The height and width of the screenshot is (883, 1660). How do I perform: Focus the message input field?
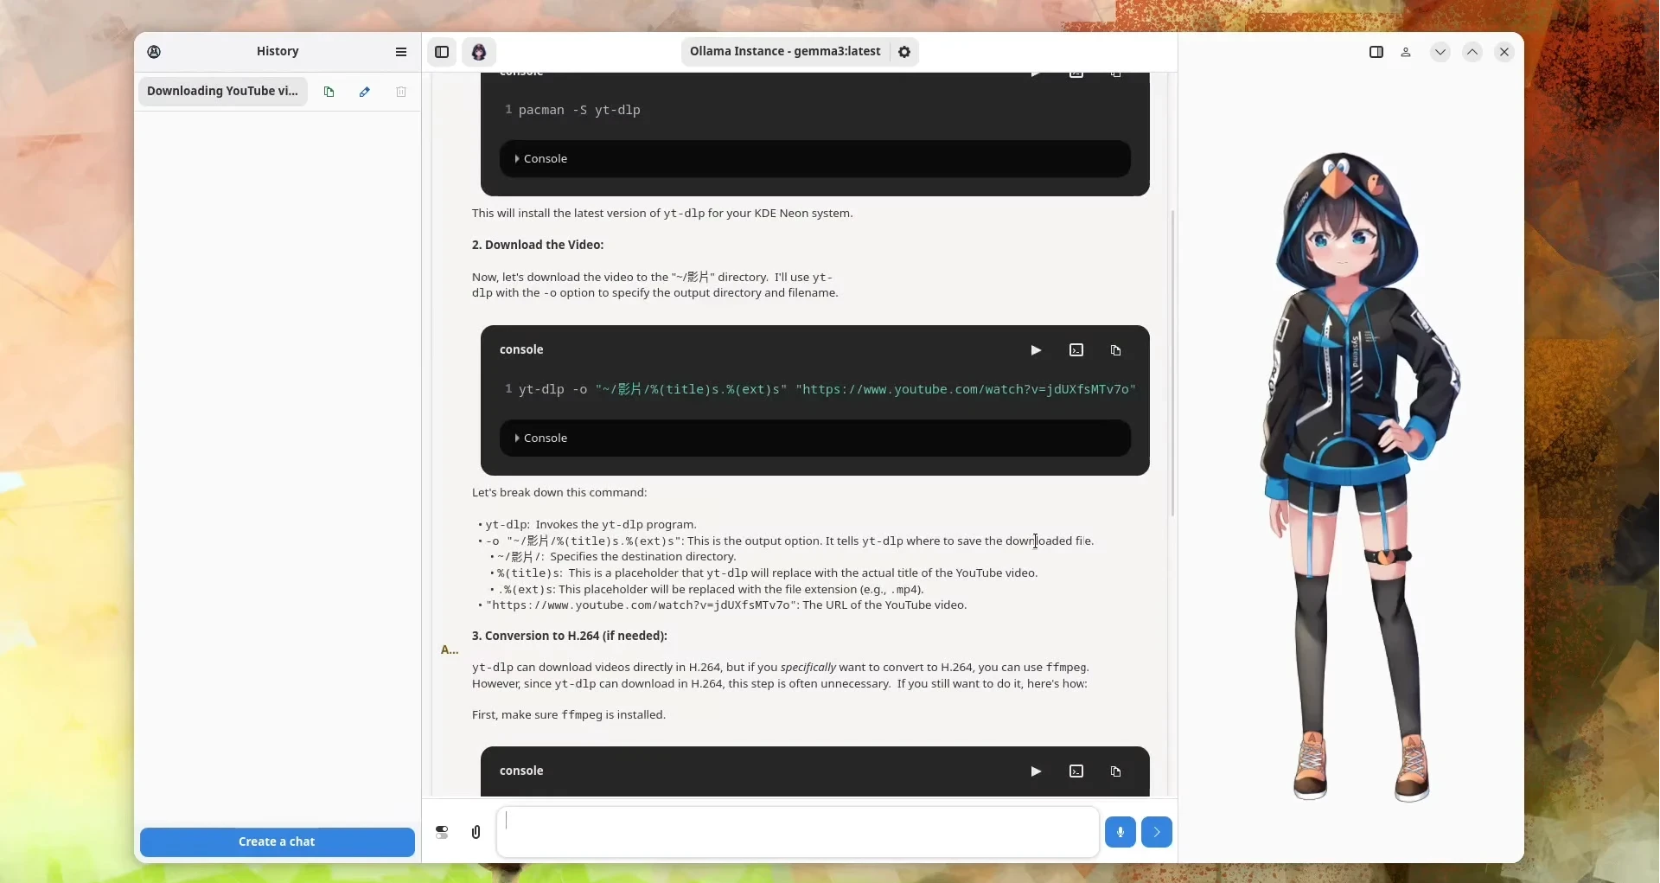797,832
